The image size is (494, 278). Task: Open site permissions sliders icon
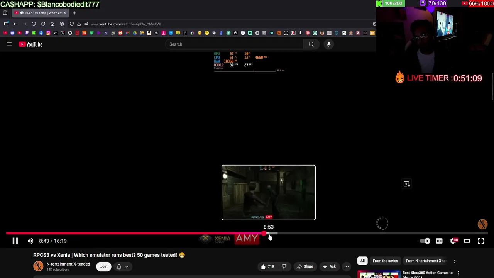pyautogui.click(x=86, y=24)
